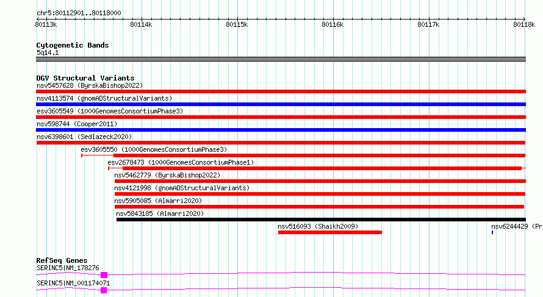Select the blue nsv598744 variant bar
543x297 pixels.
pyautogui.click(x=281, y=130)
